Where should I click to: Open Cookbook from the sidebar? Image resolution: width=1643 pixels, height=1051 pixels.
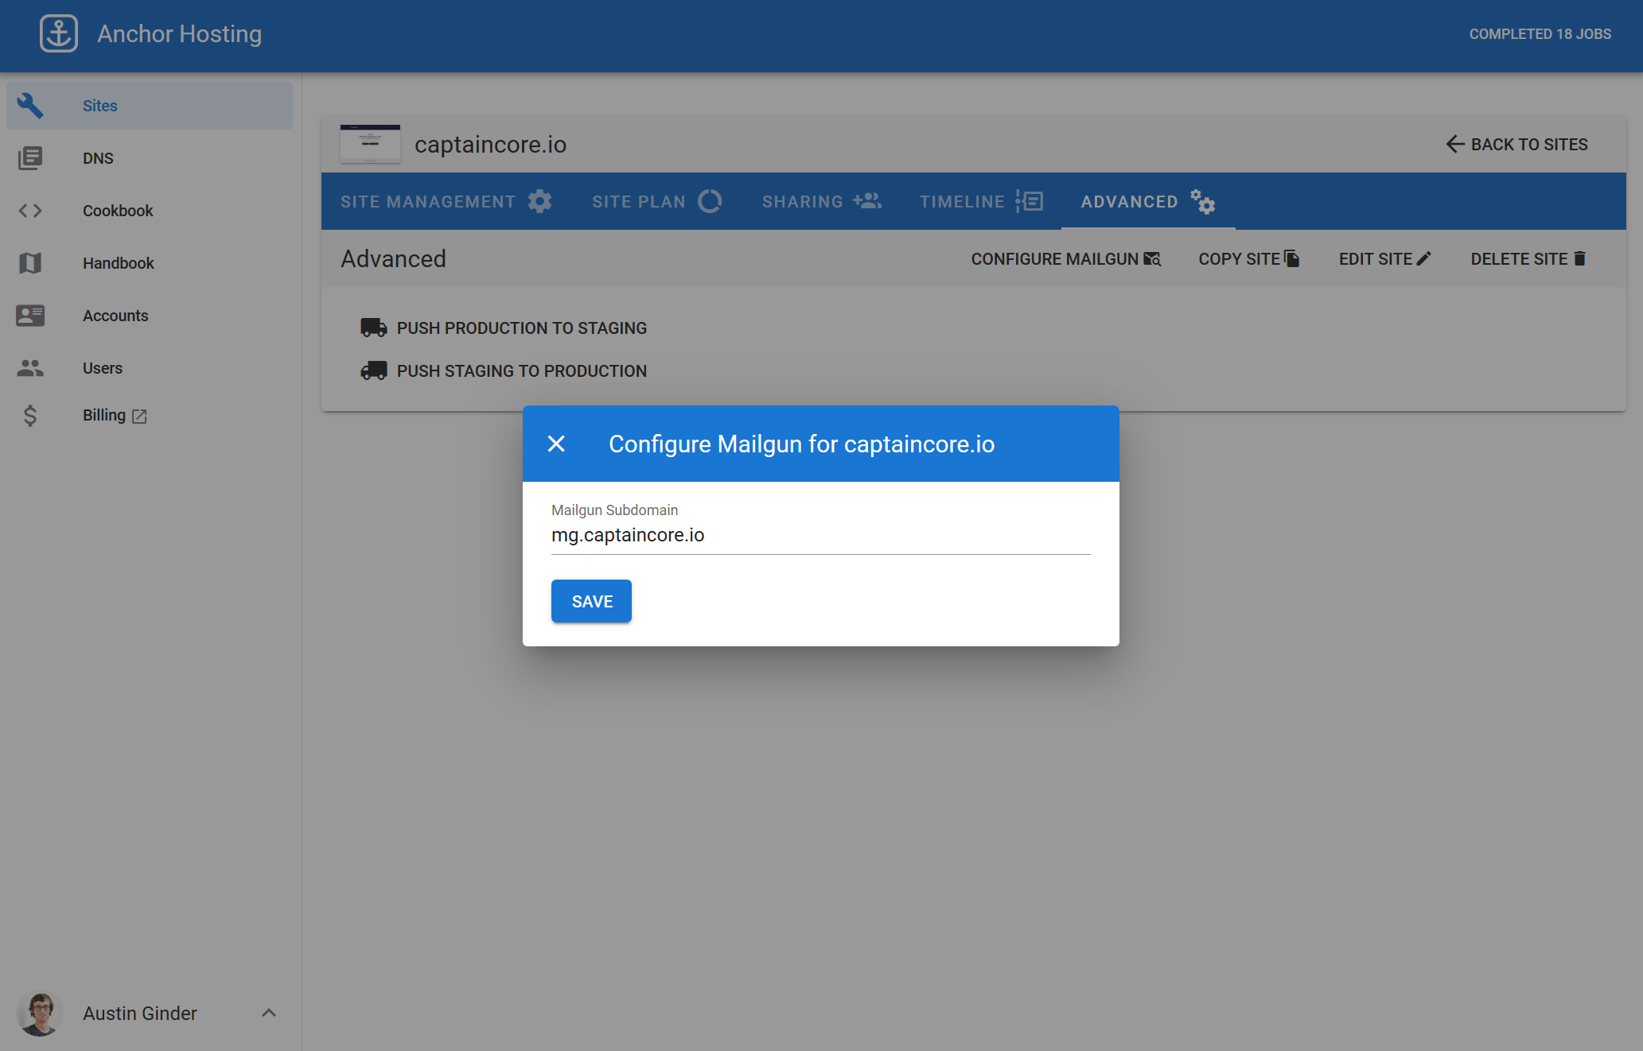point(150,211)
